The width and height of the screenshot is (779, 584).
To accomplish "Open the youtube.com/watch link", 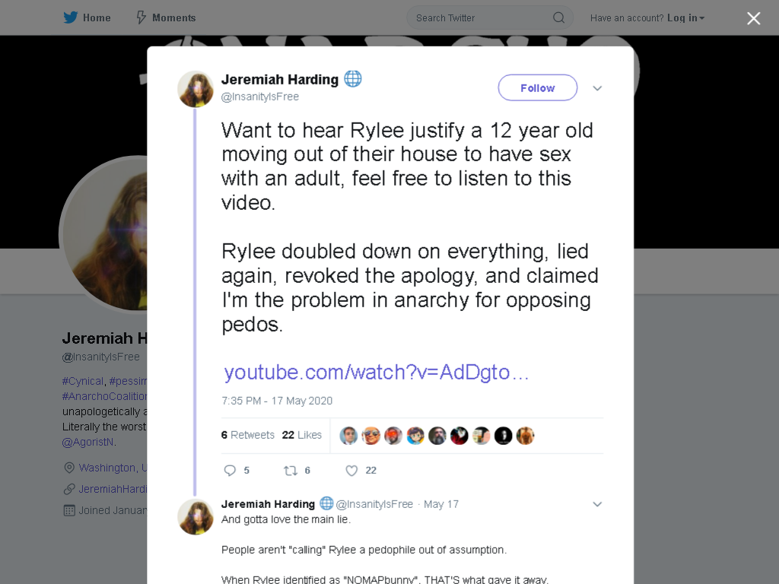I will (x=376, y=373).
